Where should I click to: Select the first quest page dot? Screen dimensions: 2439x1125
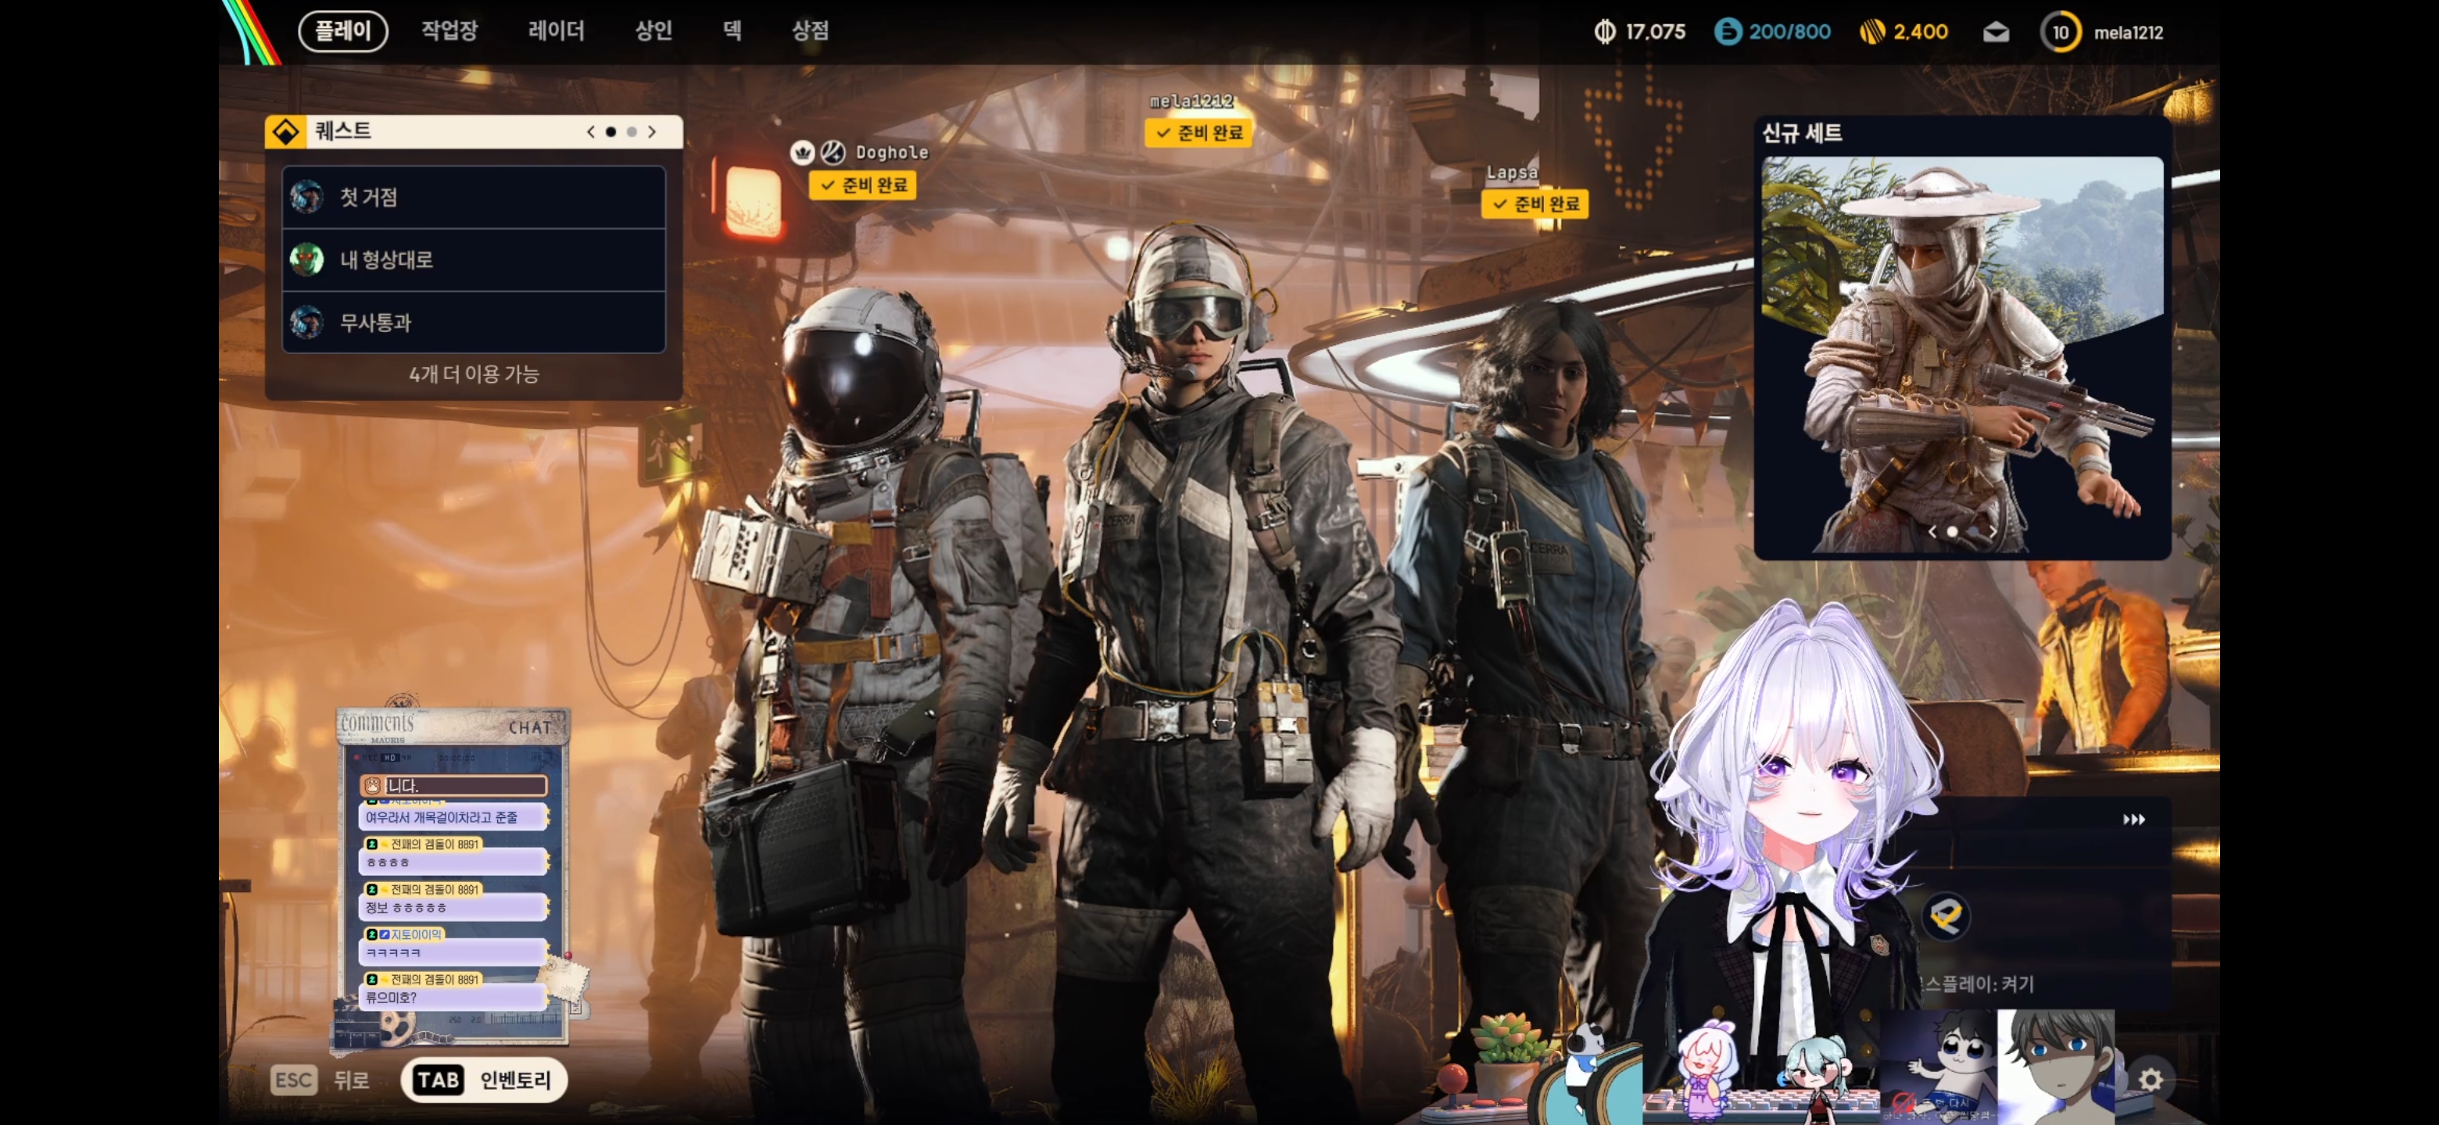pyautogui.click(x=611, y=131)
